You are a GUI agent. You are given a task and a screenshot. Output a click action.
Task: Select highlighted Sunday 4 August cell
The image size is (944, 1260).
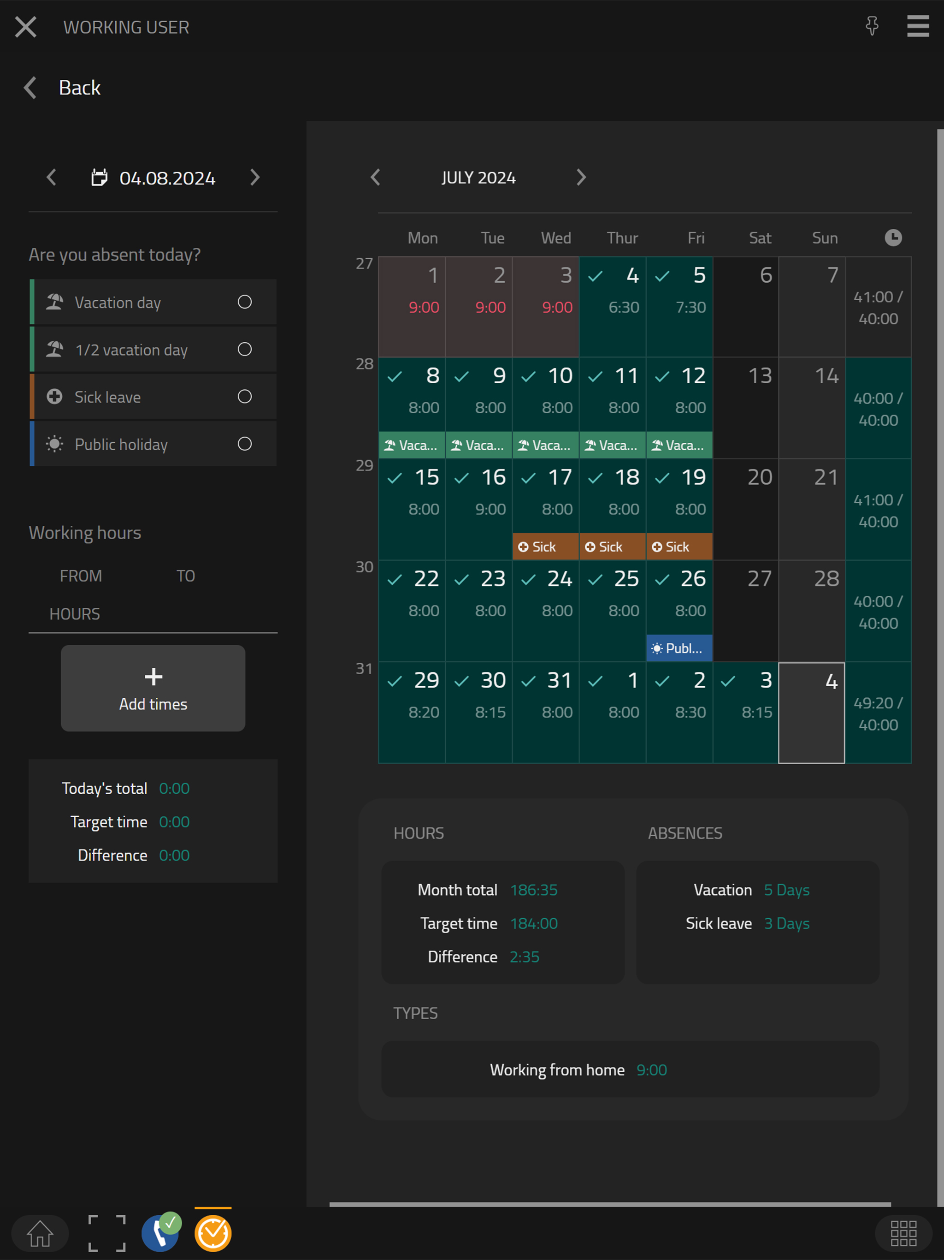tap(811, 713)
